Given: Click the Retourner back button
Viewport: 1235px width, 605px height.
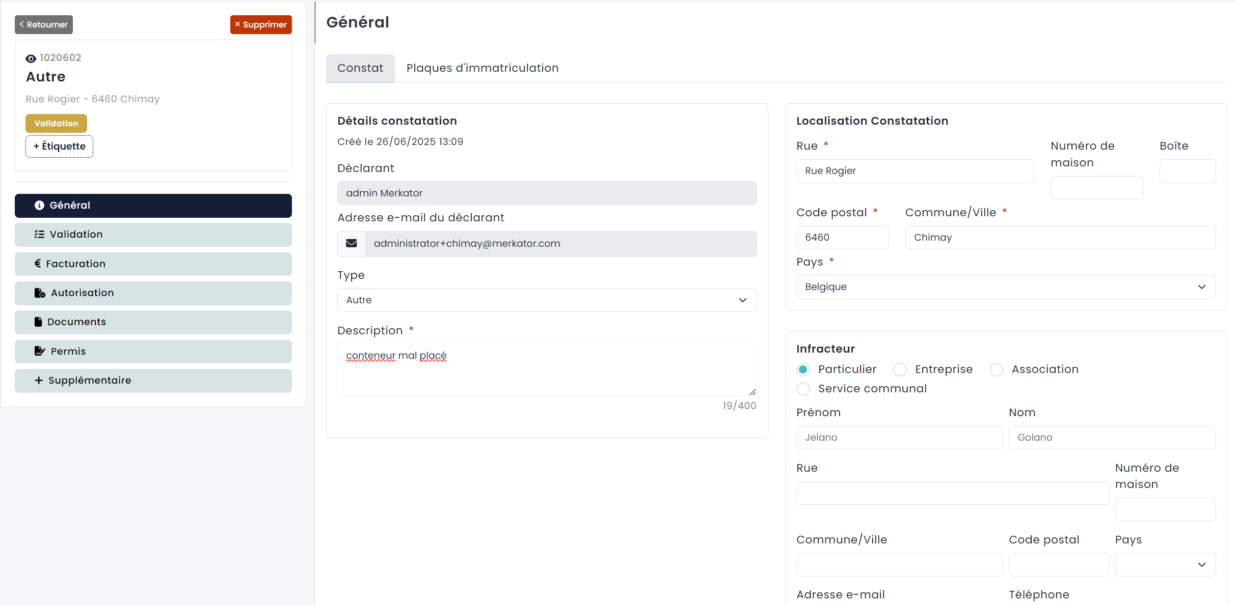Looking at the screenshot, I should coord(44,24).
